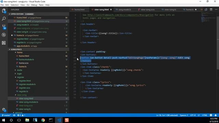219x123 pixels.
Task: Click Ln 18, Col 1 cursor position indicator
Action: [167, 115]
